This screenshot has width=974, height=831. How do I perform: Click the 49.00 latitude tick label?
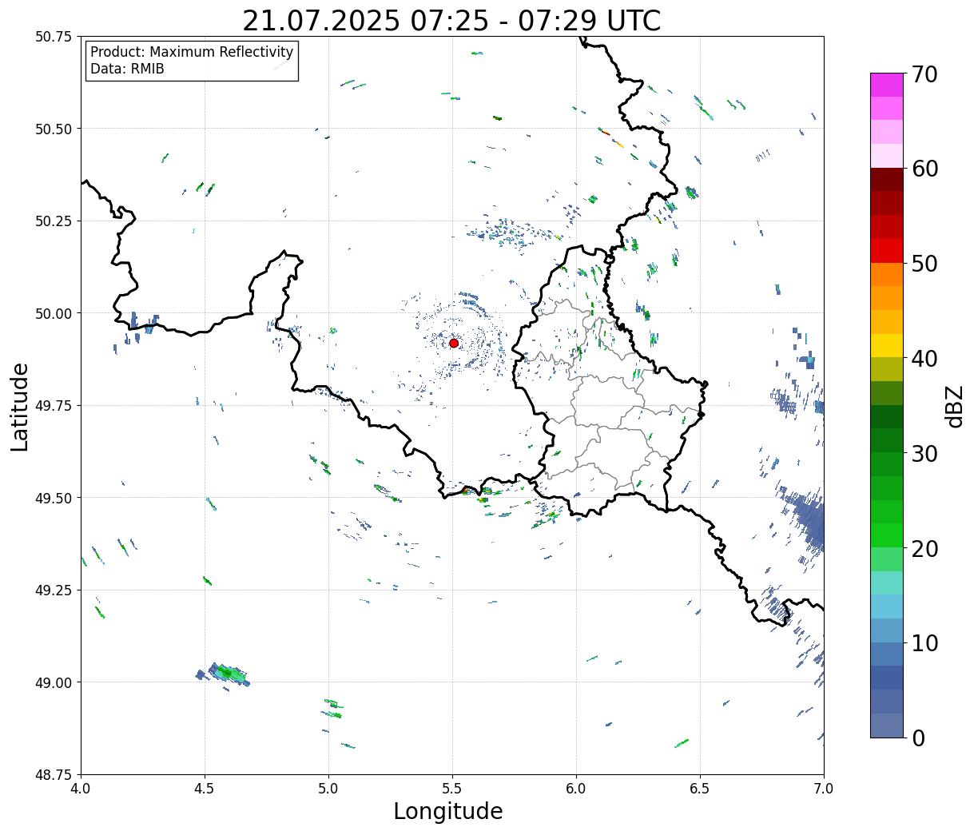(x=53, y=682)
